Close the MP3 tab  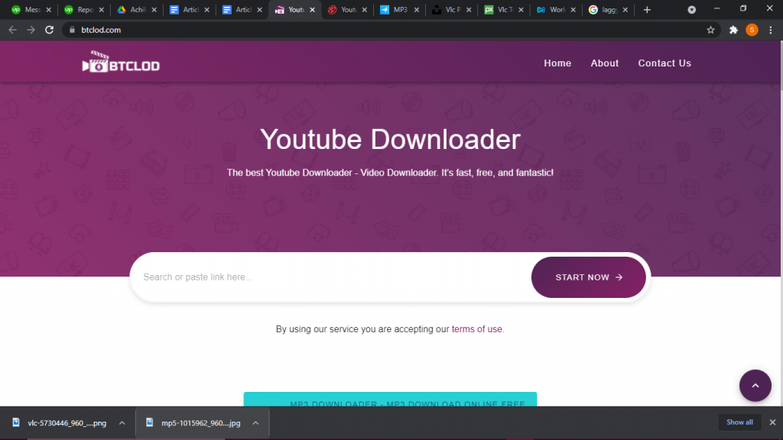pyautogui.click(x=417, y=9)
